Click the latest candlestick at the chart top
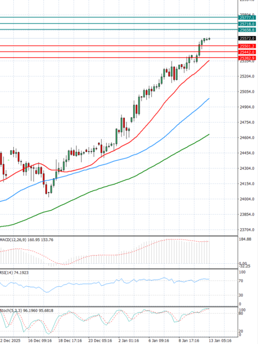 coord(209,39)
